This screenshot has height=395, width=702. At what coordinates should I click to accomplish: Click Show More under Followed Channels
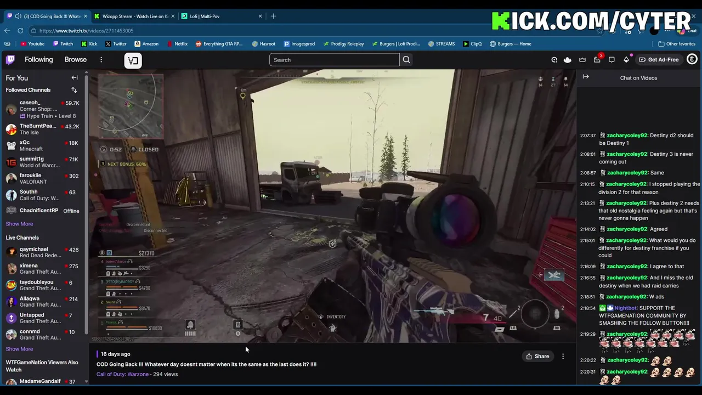point(19,224)
